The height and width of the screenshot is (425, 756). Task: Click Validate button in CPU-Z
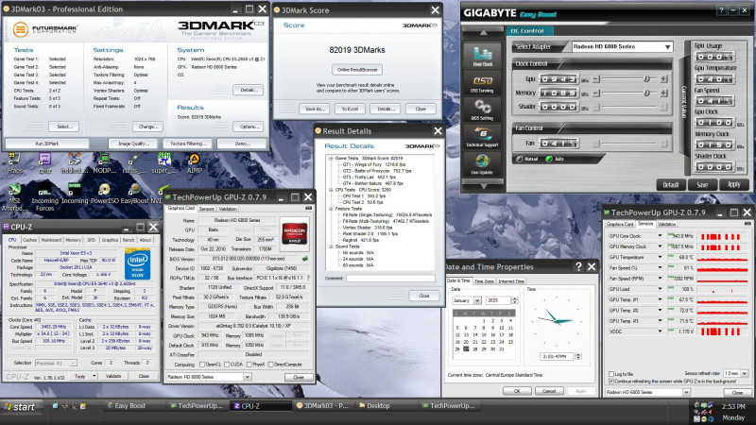(x=113, y=376)
